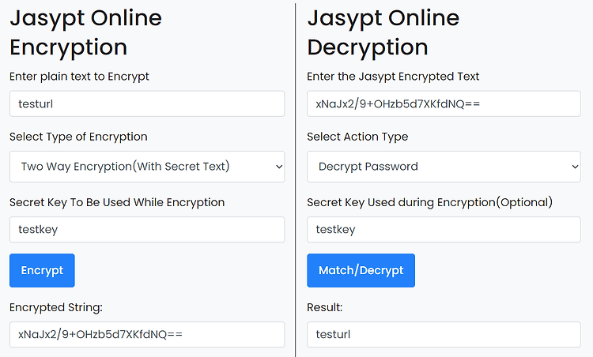Screen dimensions: 593x357
Task: Click the 'Encrypted String:' label
Action: point(56,307)
